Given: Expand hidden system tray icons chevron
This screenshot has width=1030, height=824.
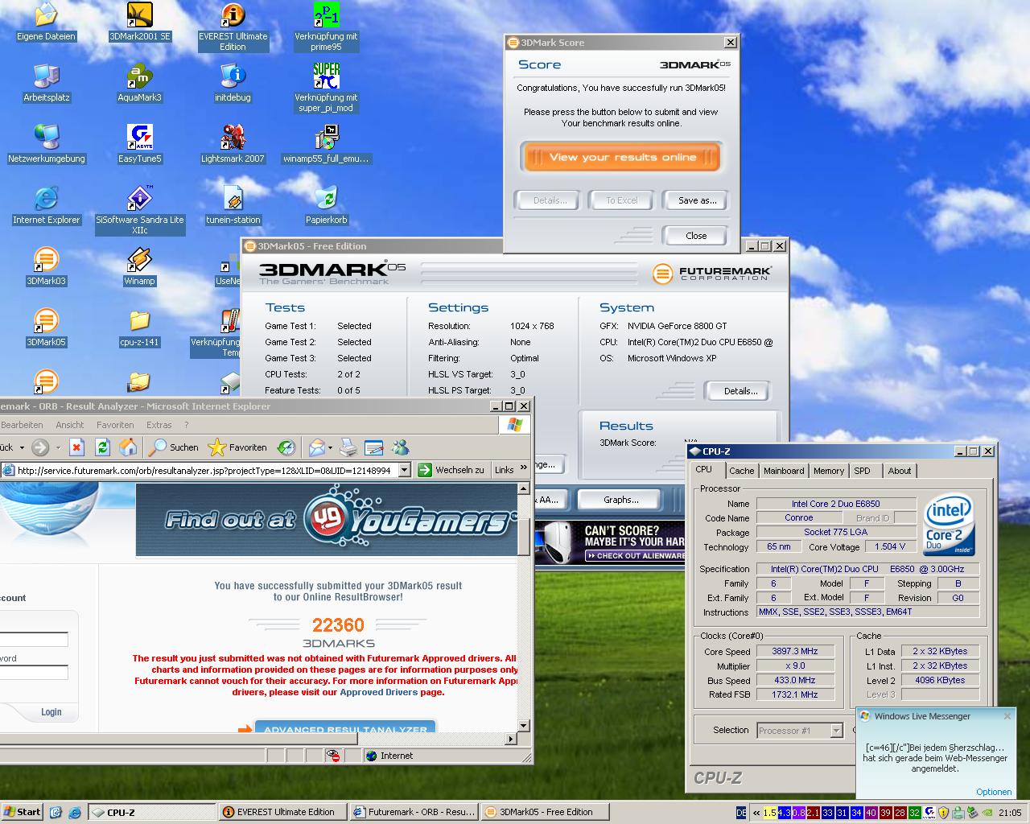Looking at the screenshot, I should click(x=755, y=813).
